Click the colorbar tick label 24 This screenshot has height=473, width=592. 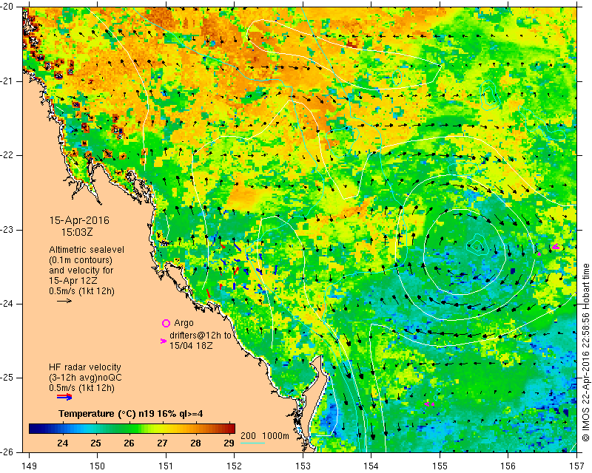coord(63,443)
